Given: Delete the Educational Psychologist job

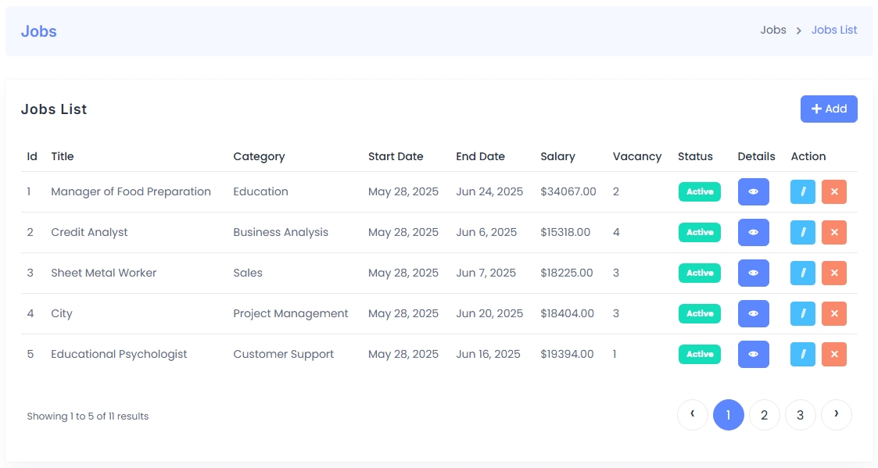Looking at the screenshot, I should pyautogui.click(x=833, y=354).
